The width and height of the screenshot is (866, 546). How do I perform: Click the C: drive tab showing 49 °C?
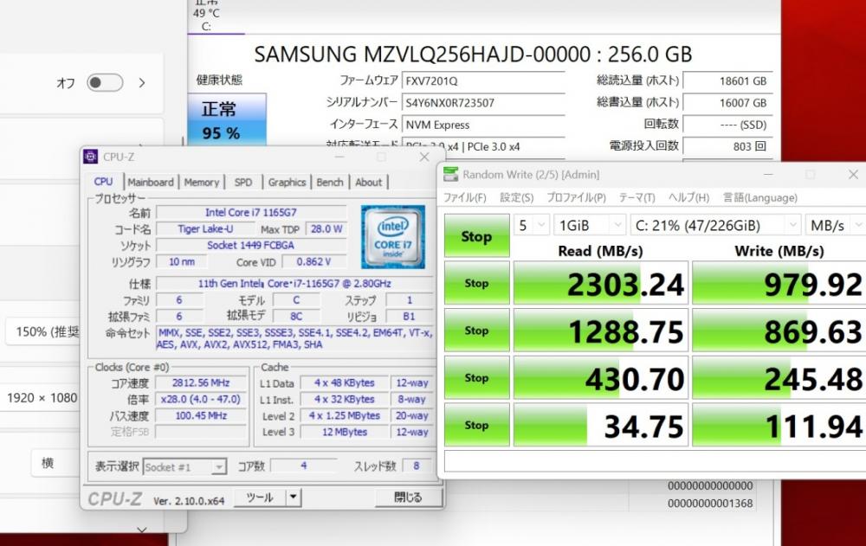207,16
